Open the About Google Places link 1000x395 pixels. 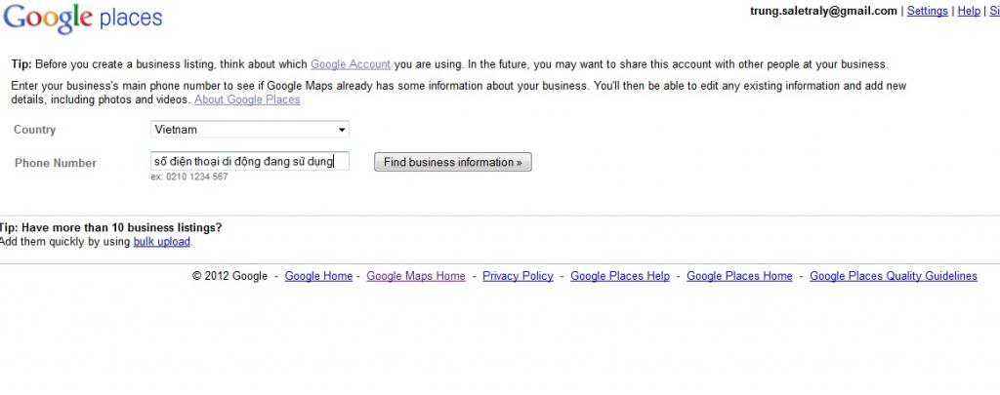[x=247, y=99]
